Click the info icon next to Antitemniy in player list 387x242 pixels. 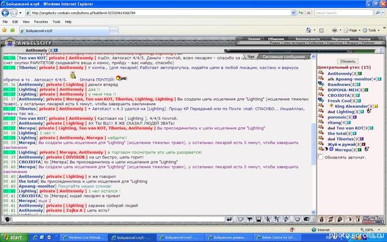tap(360, 74)
